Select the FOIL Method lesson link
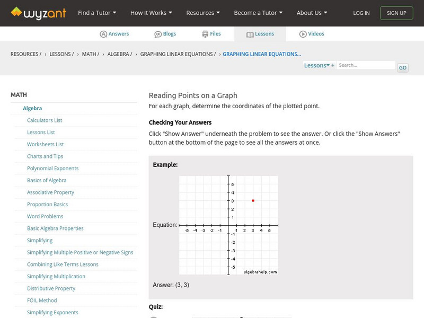 (41, 300)
